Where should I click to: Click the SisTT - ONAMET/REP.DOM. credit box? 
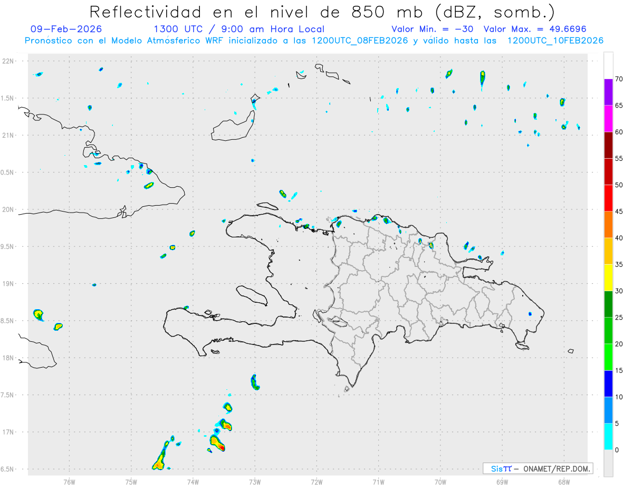(538, 468)
